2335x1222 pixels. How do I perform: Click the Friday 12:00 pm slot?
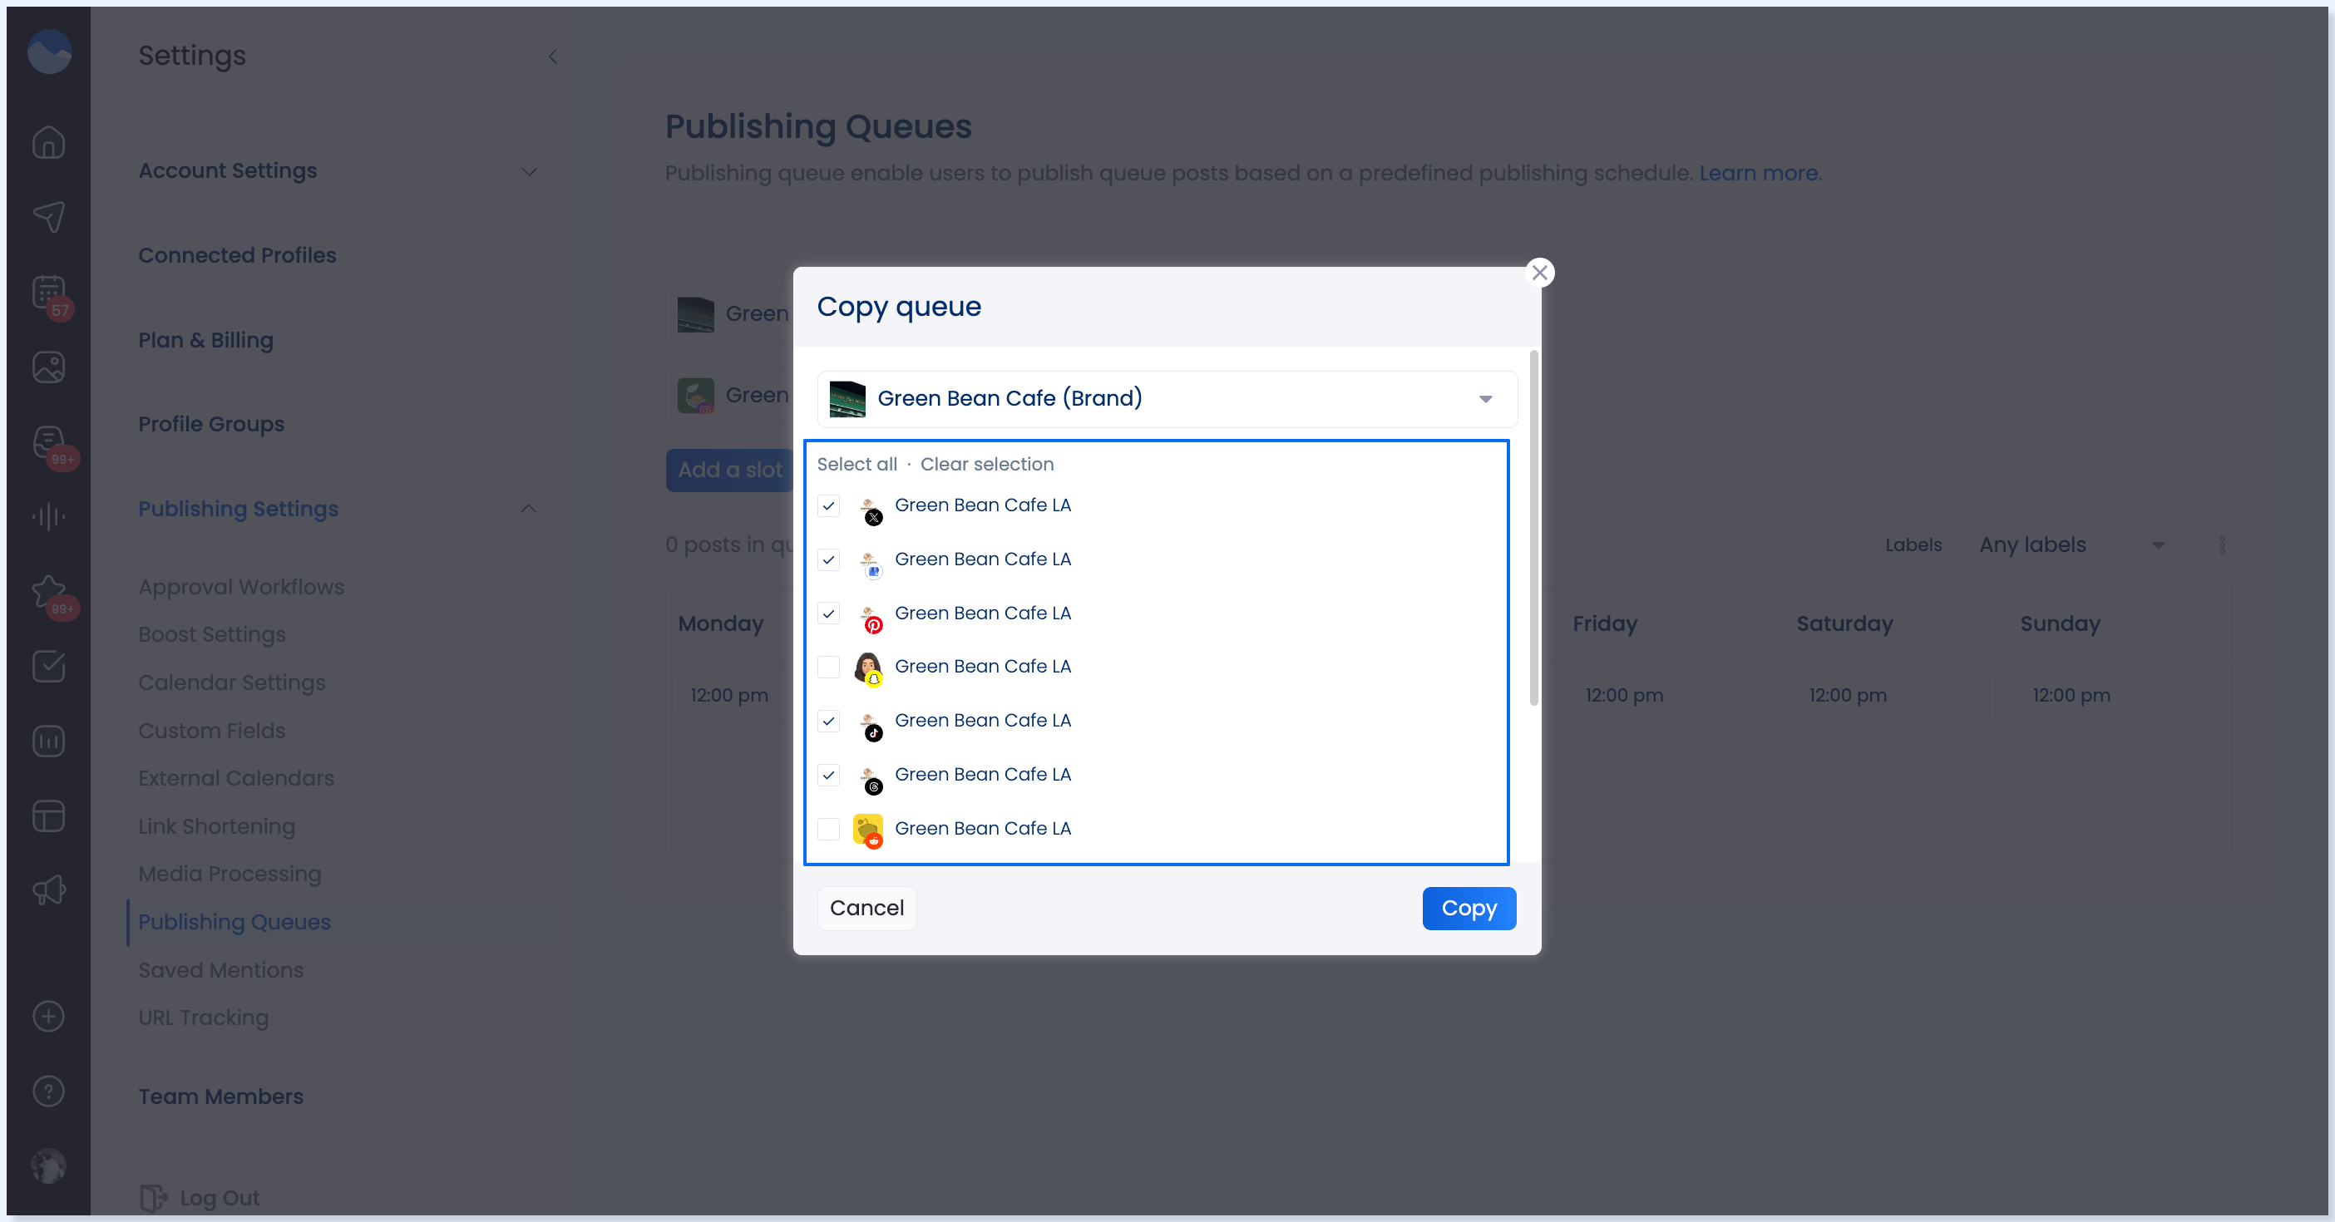(1671, 695)
